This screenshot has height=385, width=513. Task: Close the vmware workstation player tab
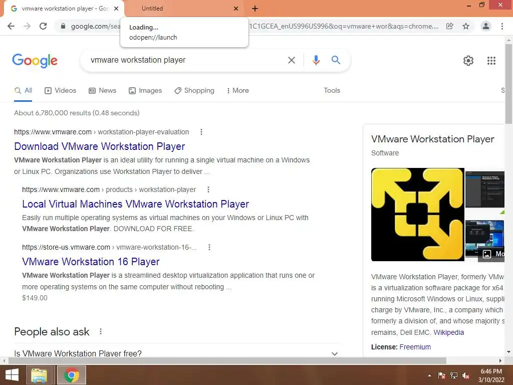116,9
